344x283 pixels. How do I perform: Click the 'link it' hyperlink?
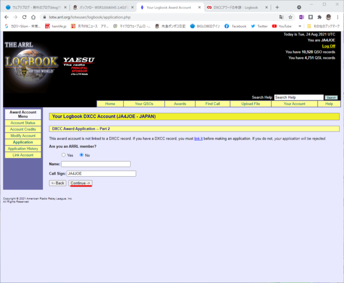tap(198, 139)
